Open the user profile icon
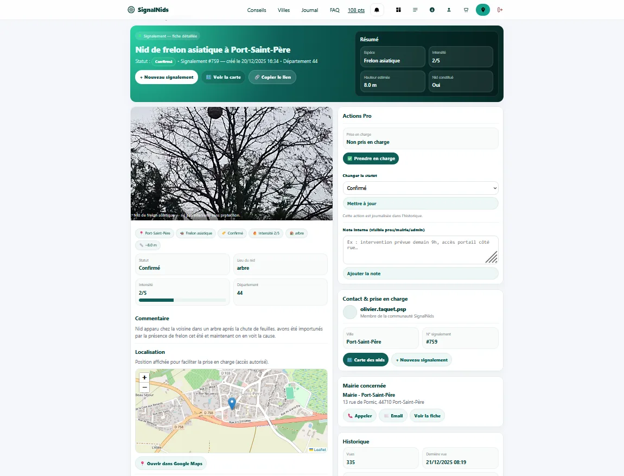Image resolution: width=624 pixels, height=476 pixels. pos(449,10)
